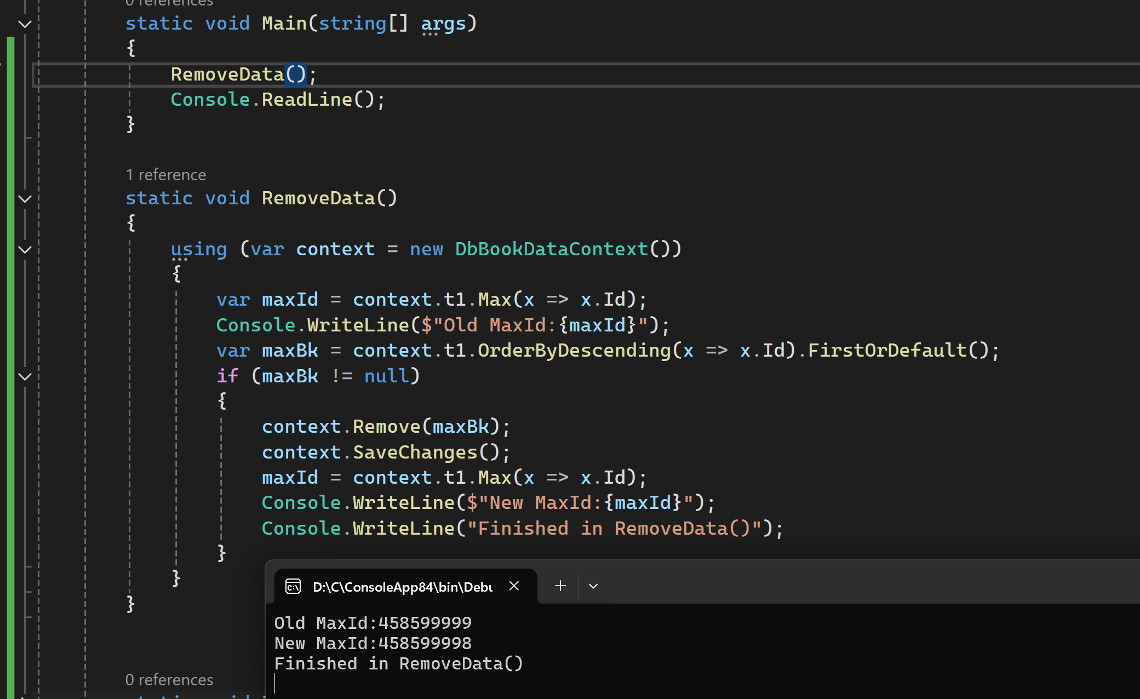Open the bottom '0 references' CodeLens link
The image size is (1140, 699).
click(x=169, y=680)
